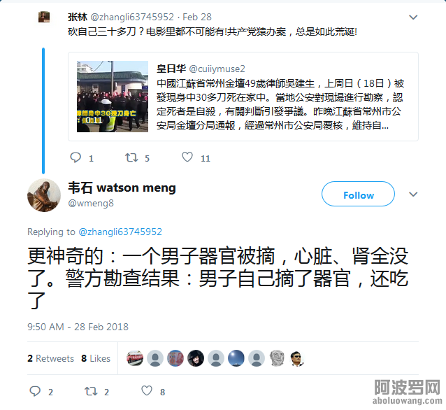Viewport: 446px width, 410px height.
Task: Retweet 张林's tweet with 5 retweets
Action: pos(131,157)
